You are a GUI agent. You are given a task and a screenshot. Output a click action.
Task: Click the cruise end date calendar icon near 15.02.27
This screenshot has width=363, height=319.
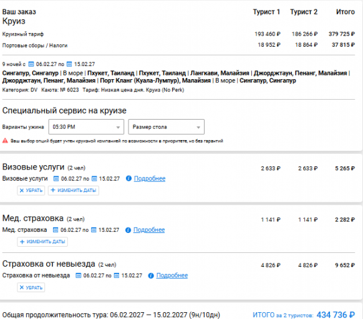pyautogui.click(x=69, y=64)
